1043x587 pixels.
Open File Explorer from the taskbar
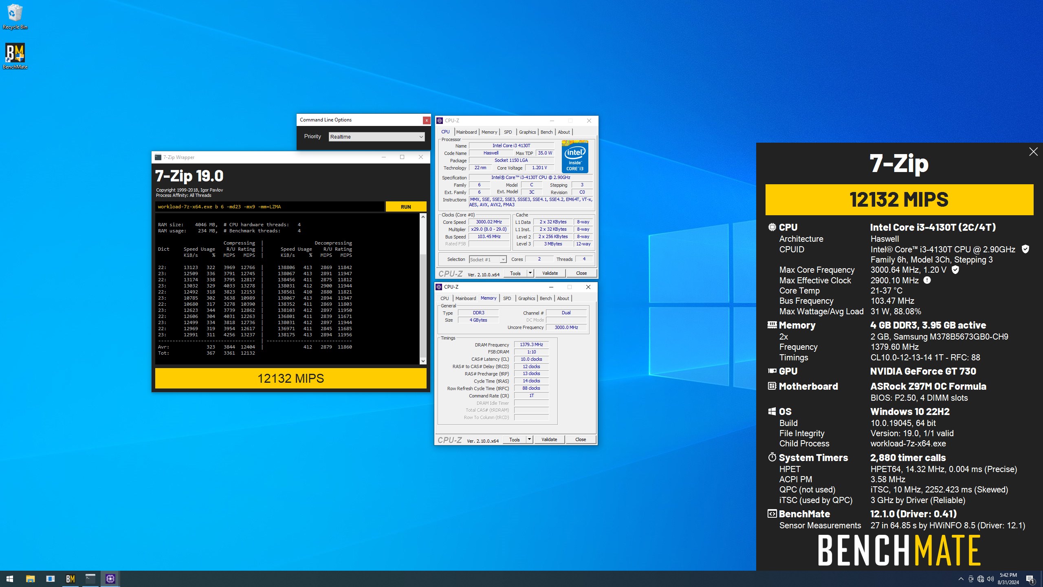pos(30,578)
